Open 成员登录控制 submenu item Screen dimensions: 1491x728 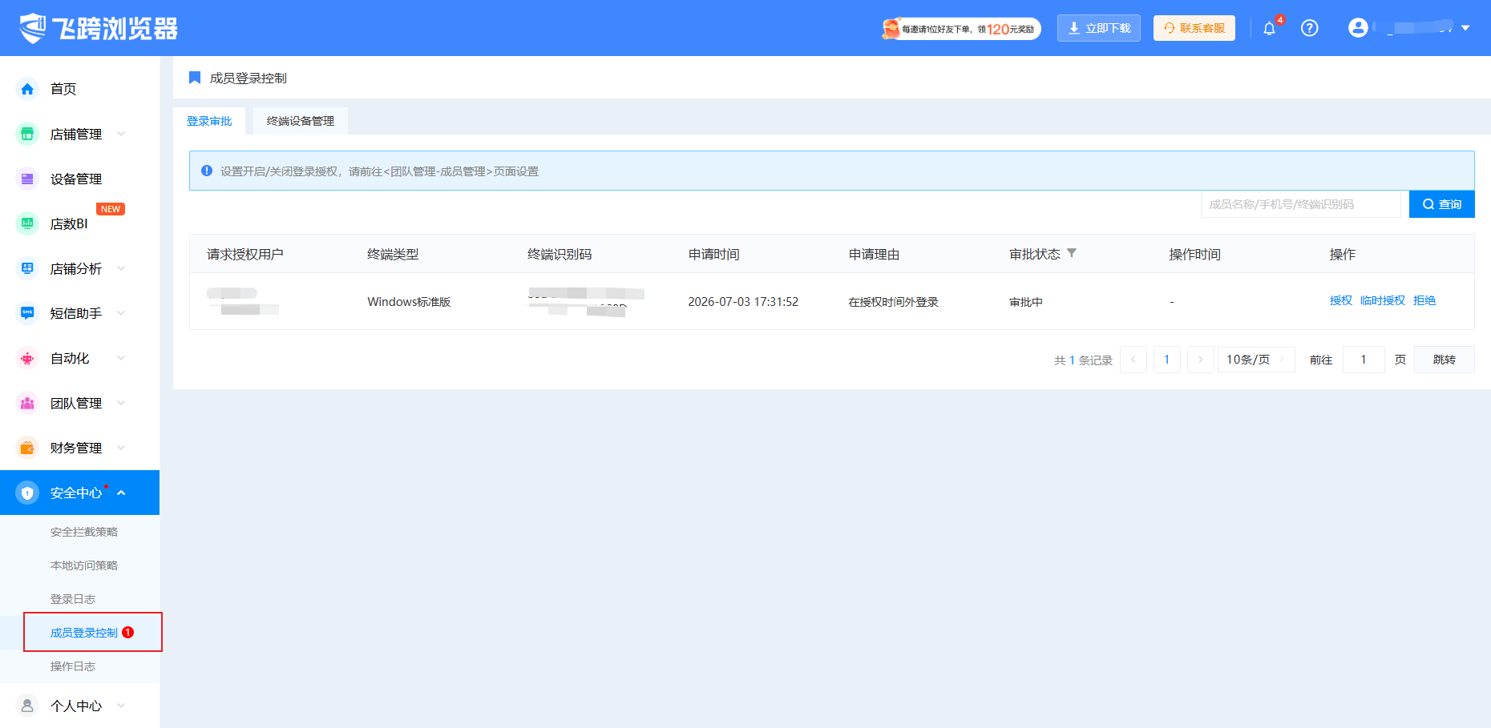coord(84,633)
